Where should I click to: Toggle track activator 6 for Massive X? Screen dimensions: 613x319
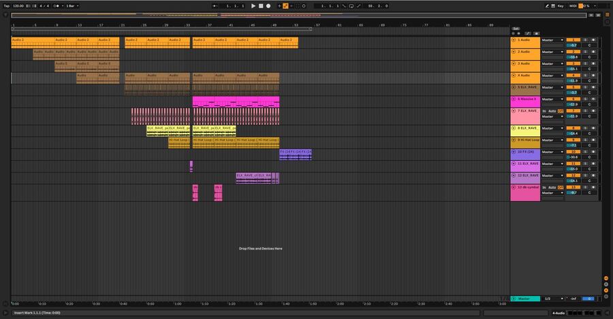573,99
